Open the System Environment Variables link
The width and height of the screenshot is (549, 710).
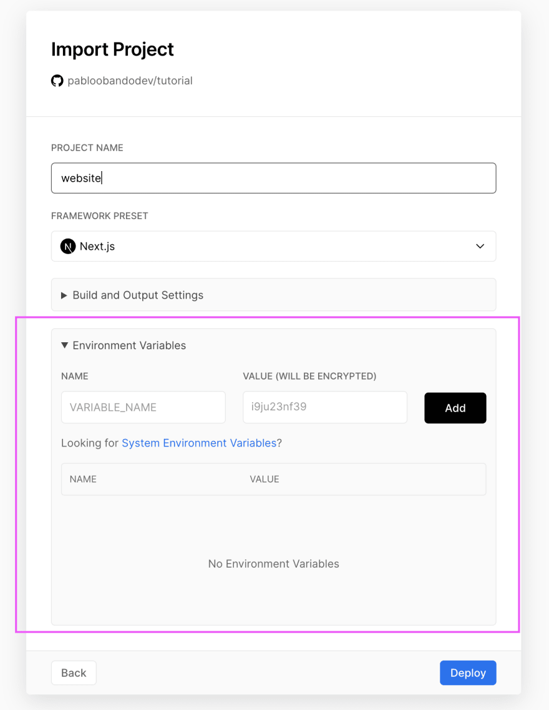tap(199, 443)
